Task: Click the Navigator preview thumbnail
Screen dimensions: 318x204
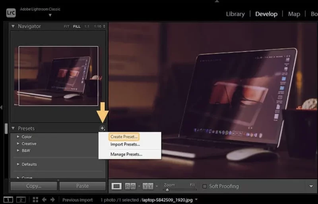Action: point(58,76)
